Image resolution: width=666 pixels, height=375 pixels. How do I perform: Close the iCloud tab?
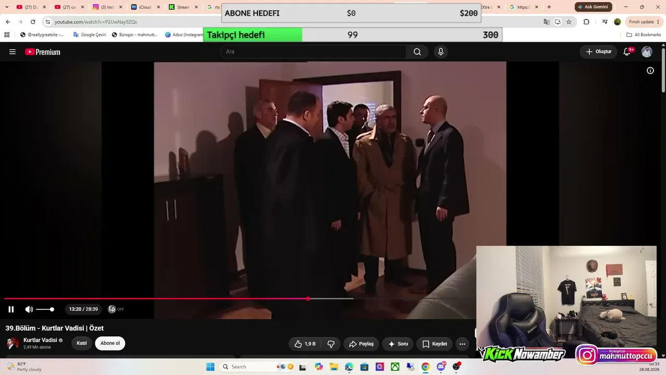pos(159,7)
